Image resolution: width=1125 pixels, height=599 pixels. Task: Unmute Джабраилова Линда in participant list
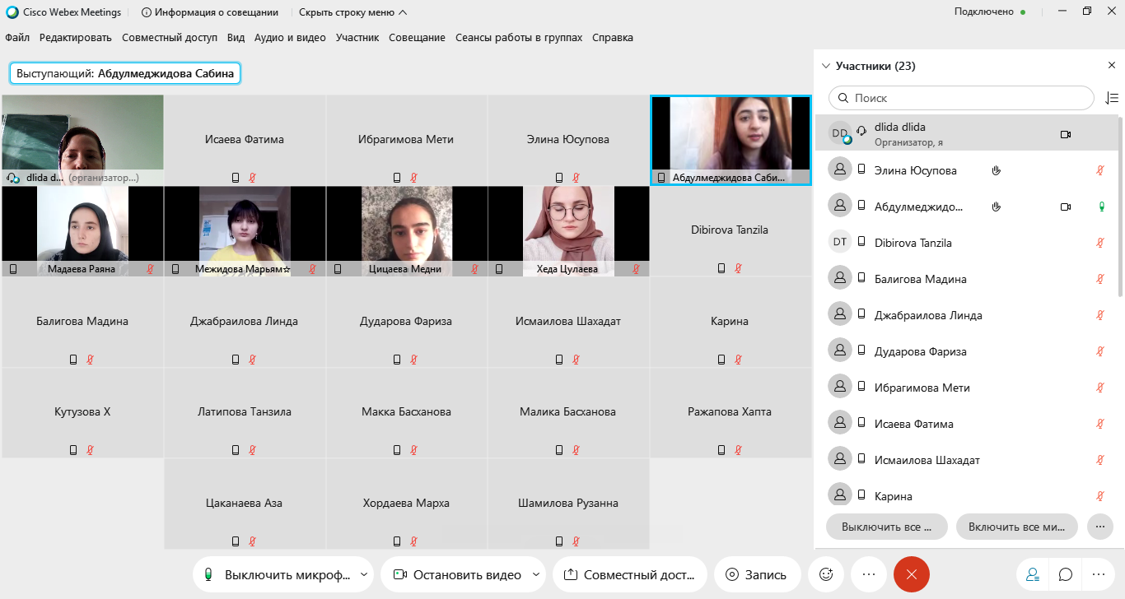pos(1100,315)
